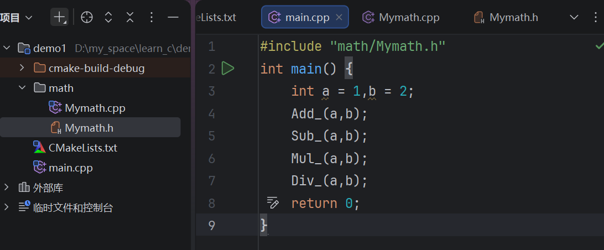
Task: Click variable a declaration on line 3
Action: point(325,92)
